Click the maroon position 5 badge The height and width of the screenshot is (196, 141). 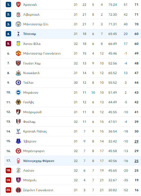[8, 44]
